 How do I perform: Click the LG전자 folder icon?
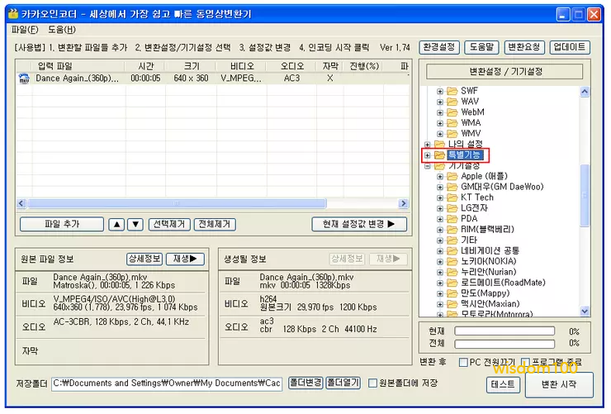coord(452,208)
